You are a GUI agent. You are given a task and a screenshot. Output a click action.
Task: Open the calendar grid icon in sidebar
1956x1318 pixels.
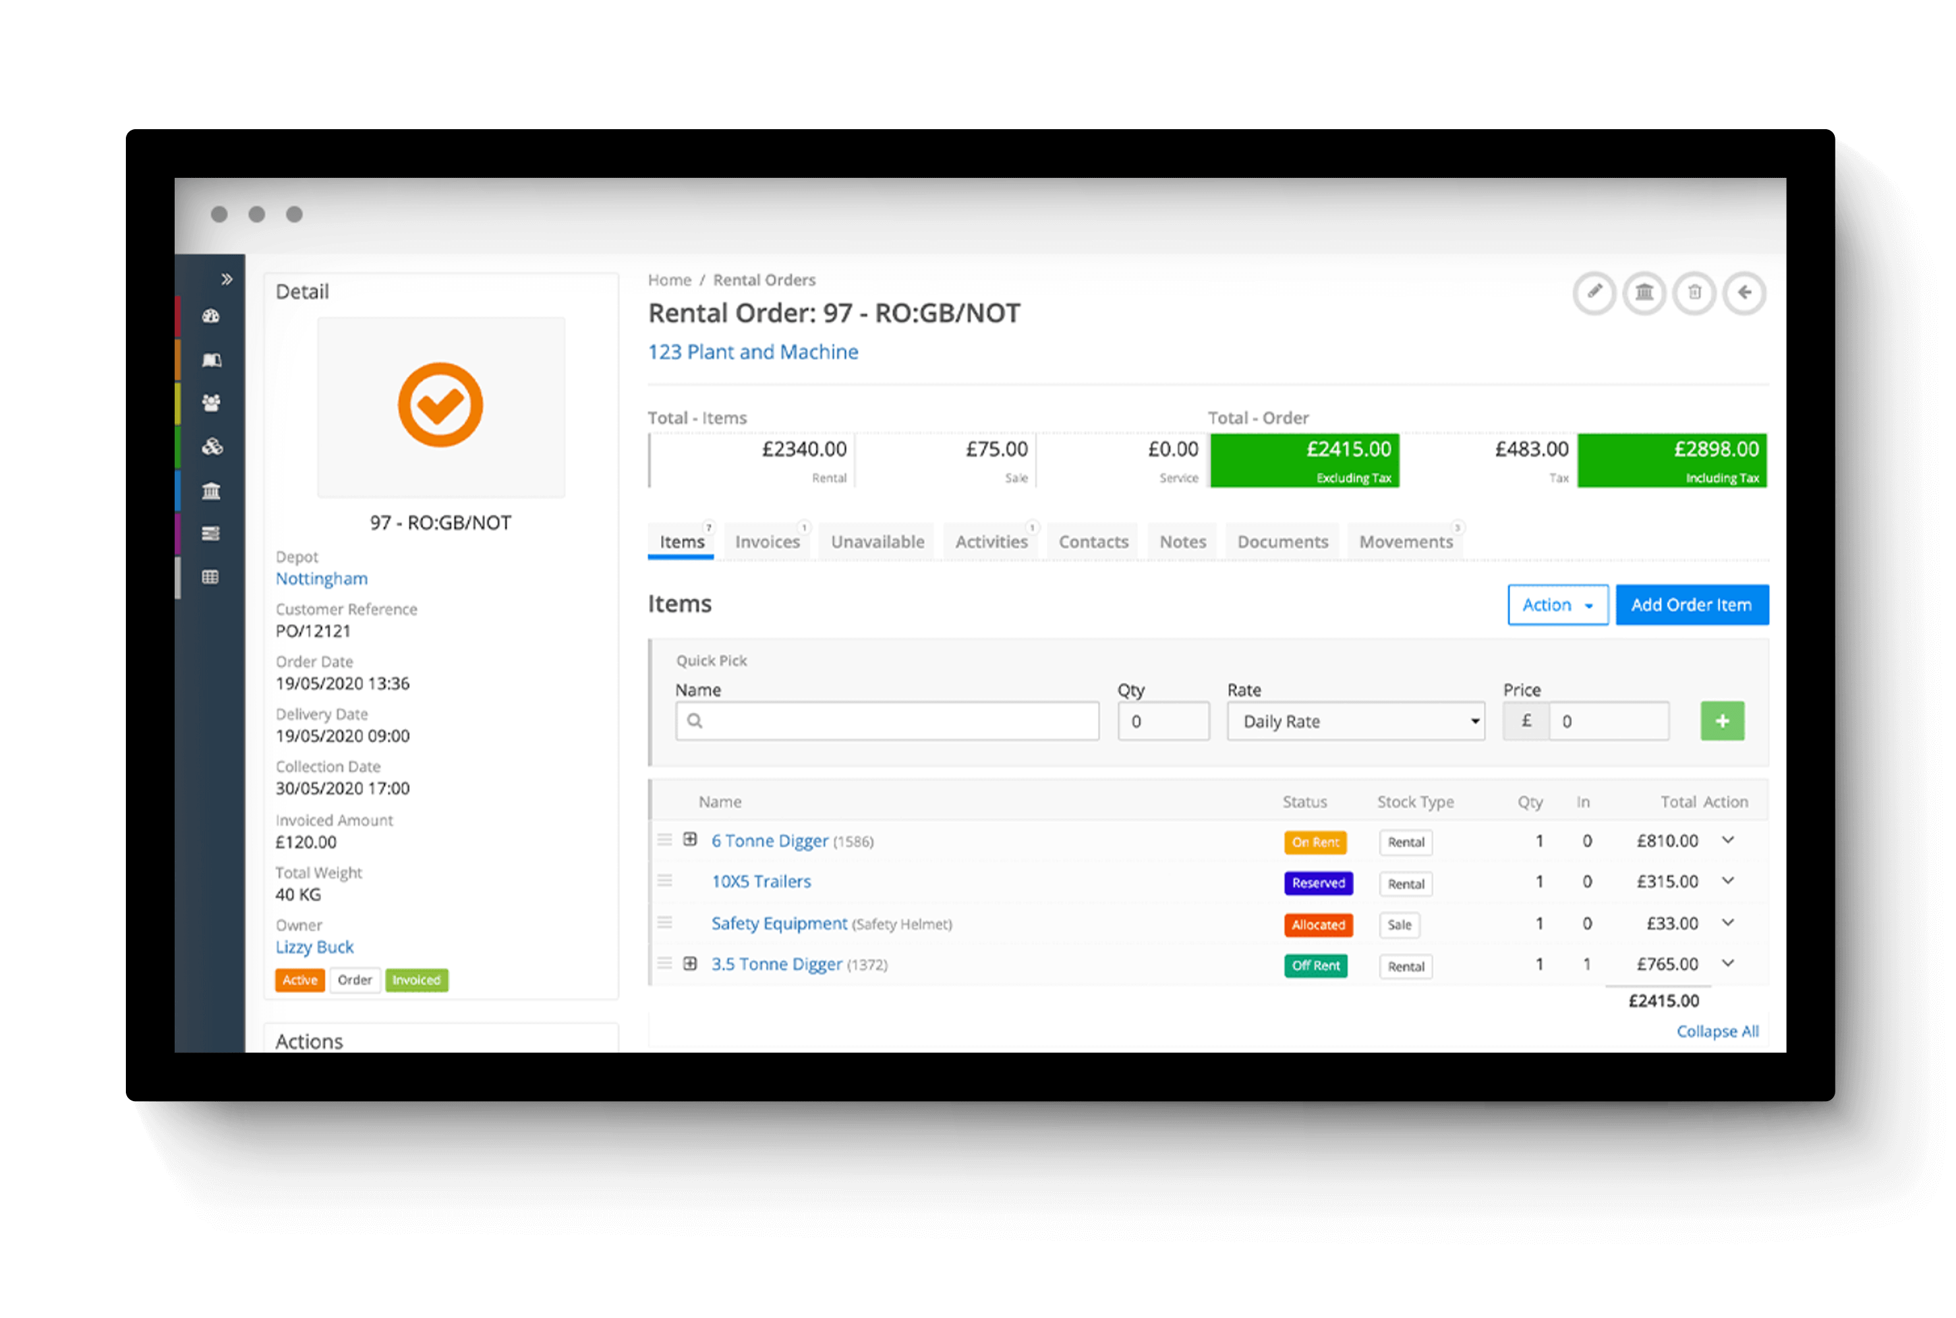coord(211,577)
